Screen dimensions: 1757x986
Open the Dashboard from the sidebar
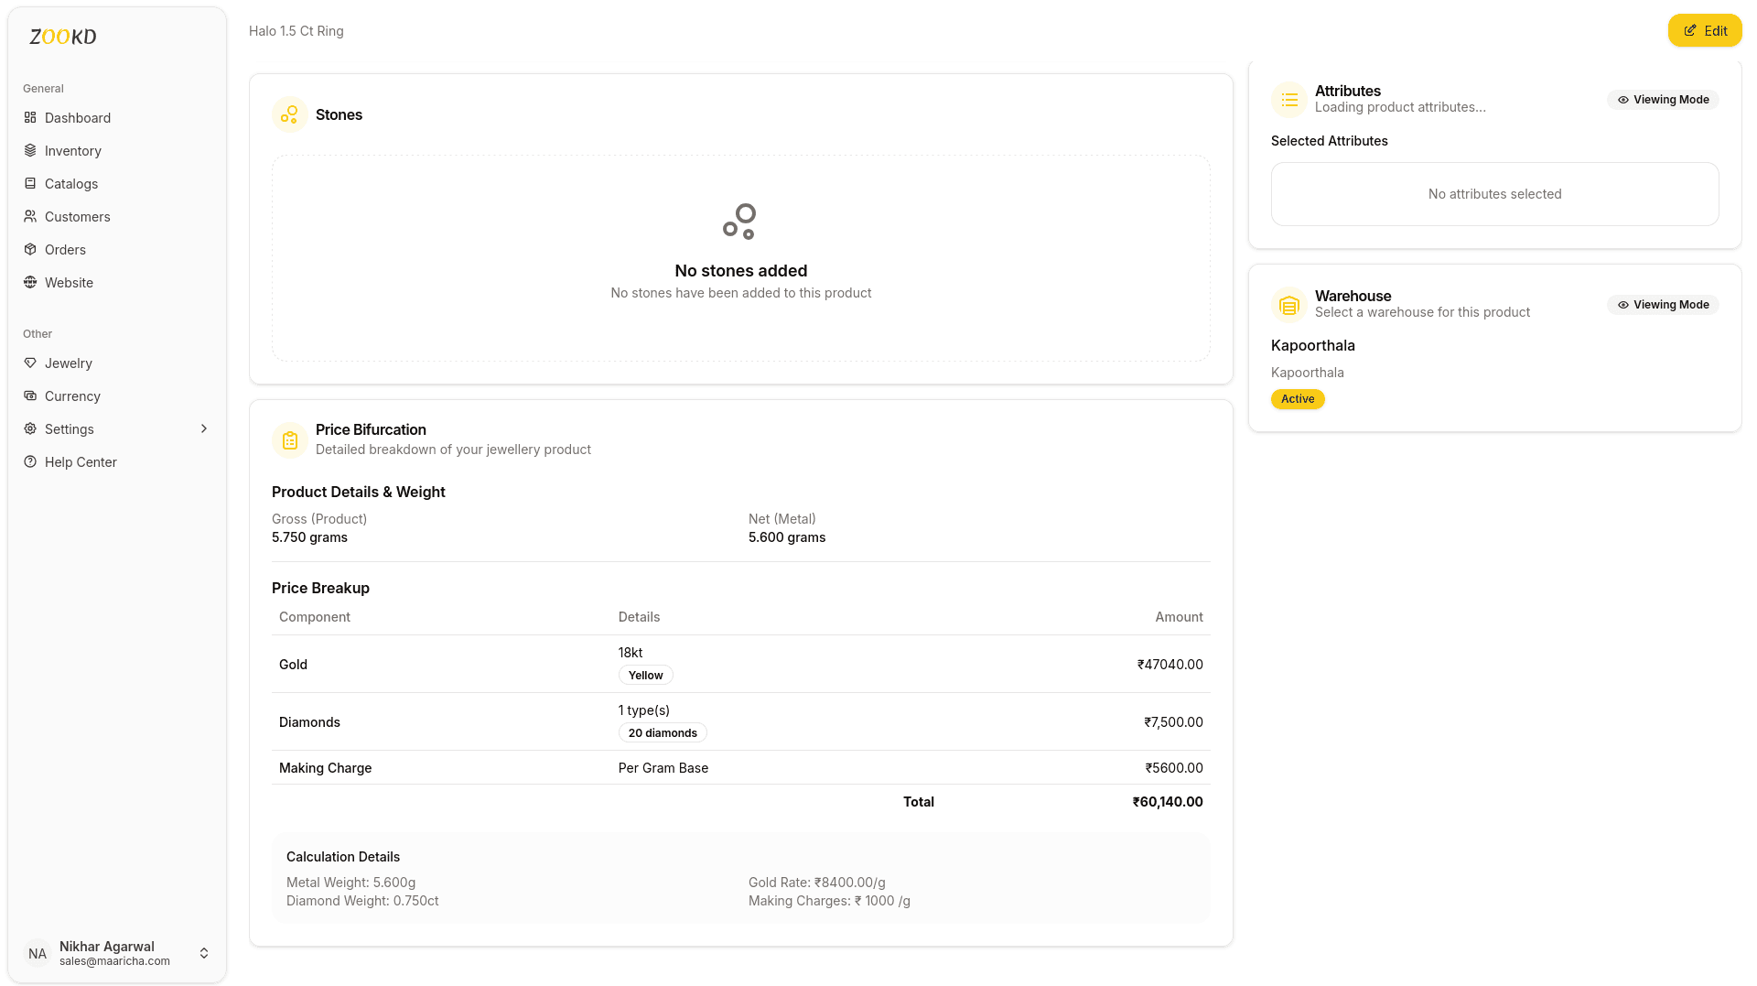click(79, 117)
